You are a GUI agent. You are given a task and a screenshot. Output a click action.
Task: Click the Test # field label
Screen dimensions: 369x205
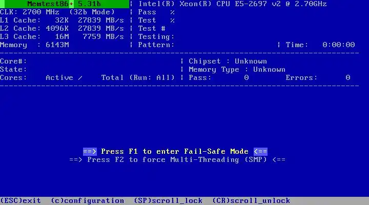point(152,29)
